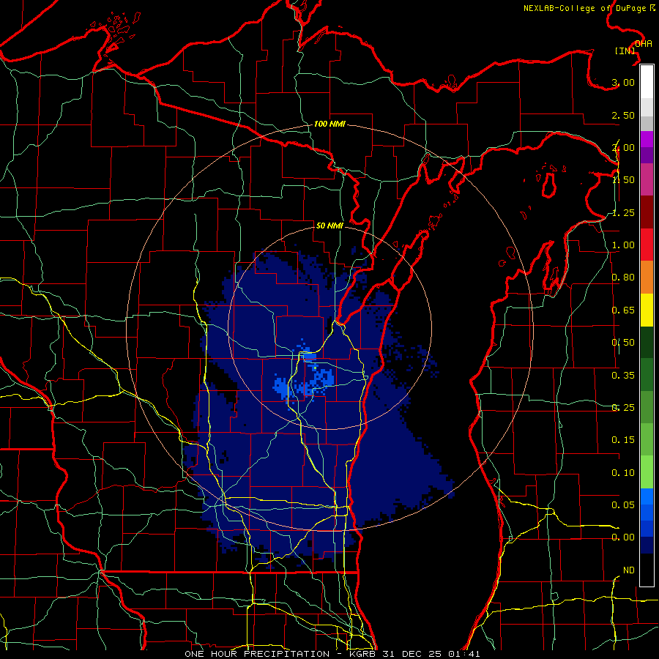Select the magenta swatch in the color scale

coord(647,139)
